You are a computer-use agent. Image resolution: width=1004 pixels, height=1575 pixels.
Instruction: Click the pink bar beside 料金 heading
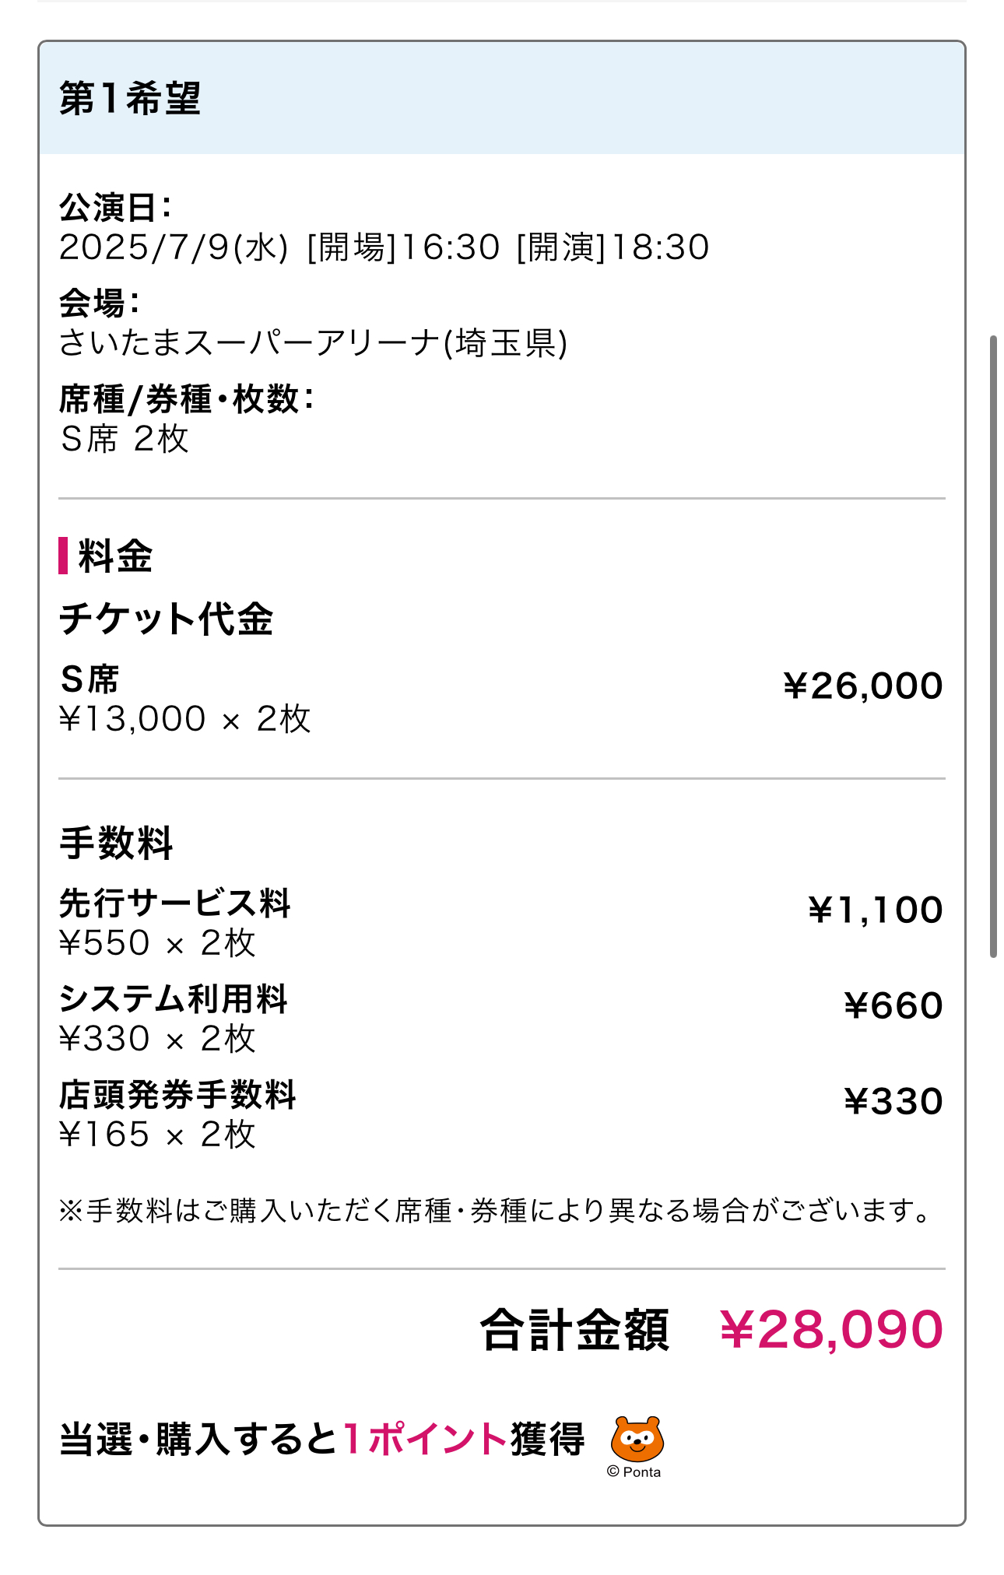coord(63,556)
